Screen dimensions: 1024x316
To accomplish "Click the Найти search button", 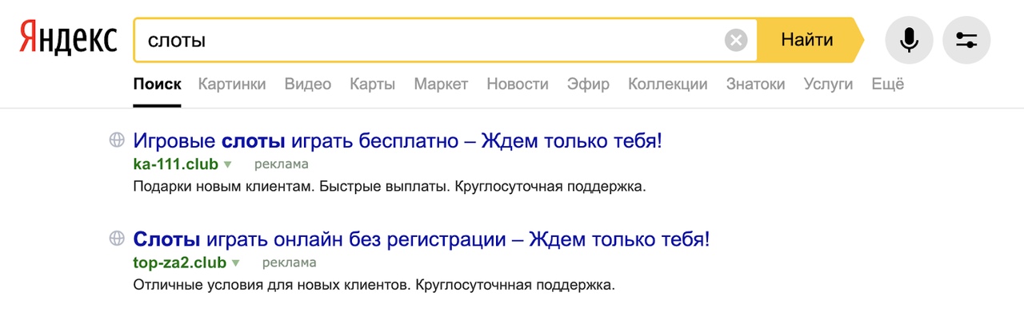I will pyautogui.click(x=807, y=40).
